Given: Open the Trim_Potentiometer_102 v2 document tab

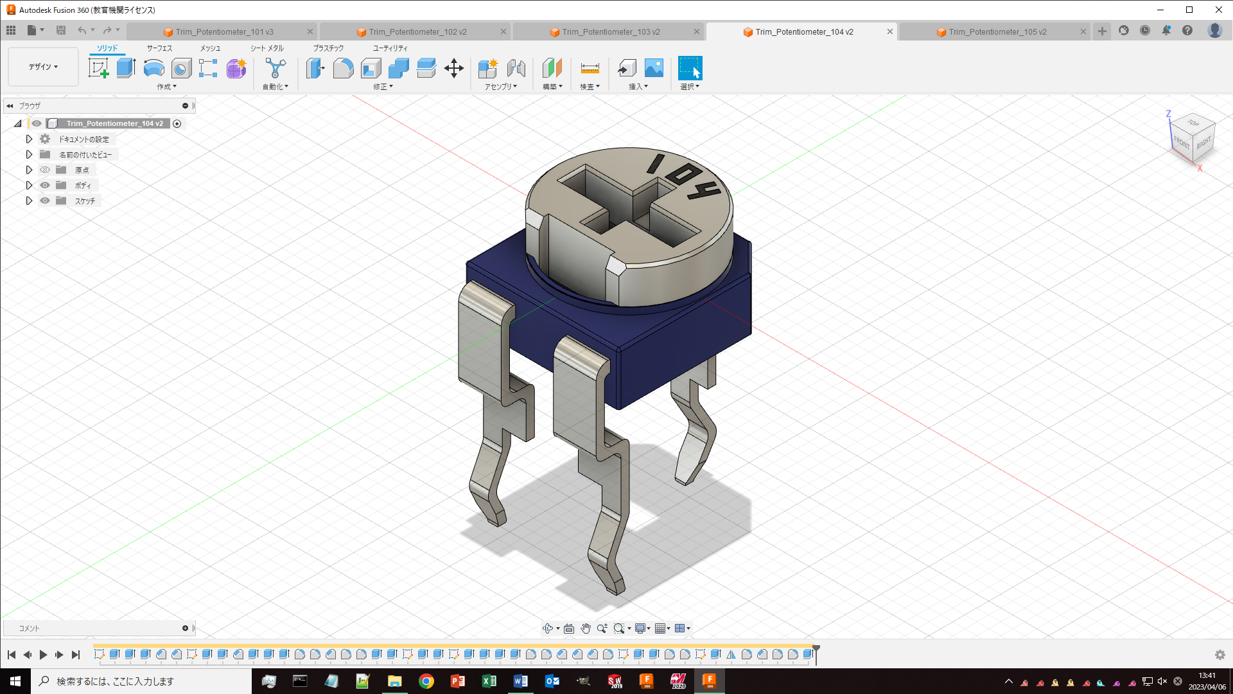Looking at the screenshot, I should point(417,31).
